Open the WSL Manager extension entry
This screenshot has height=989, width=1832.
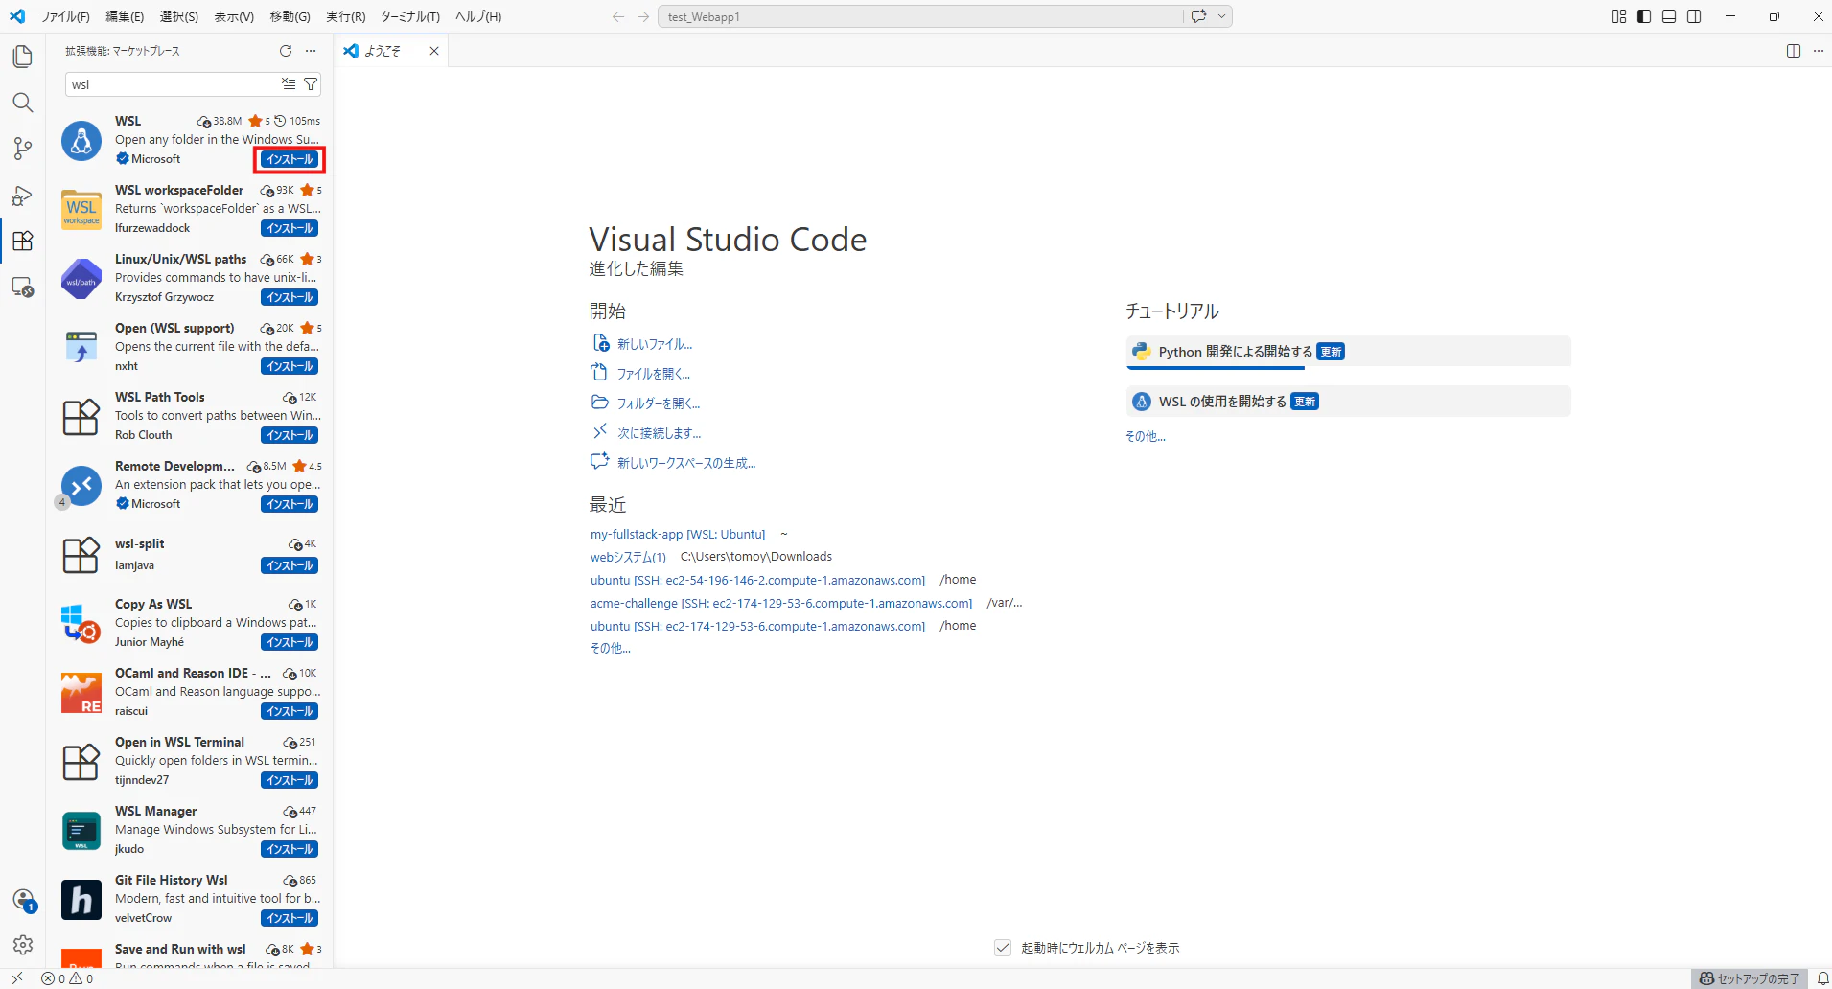click(190, 830)
